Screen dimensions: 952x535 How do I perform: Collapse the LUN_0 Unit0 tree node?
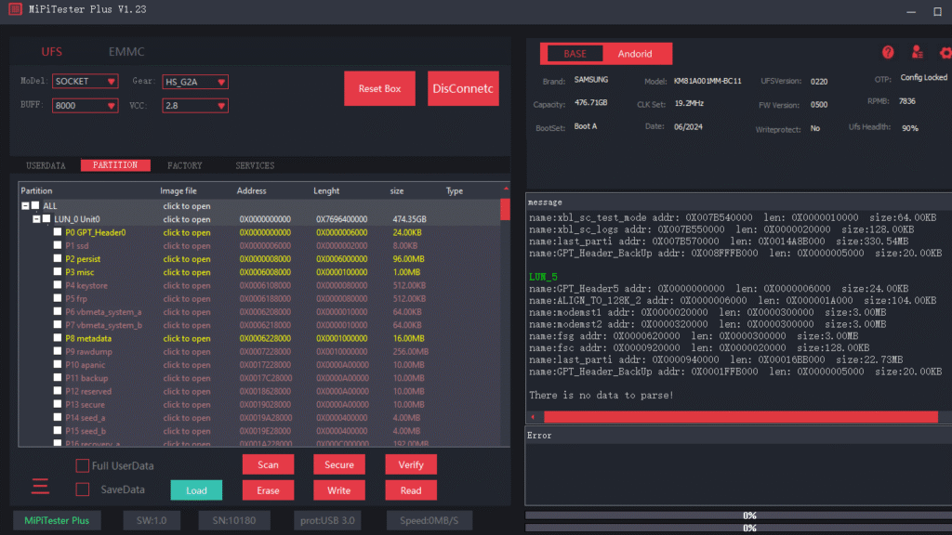pyautogui.click(x=36, y=219)
